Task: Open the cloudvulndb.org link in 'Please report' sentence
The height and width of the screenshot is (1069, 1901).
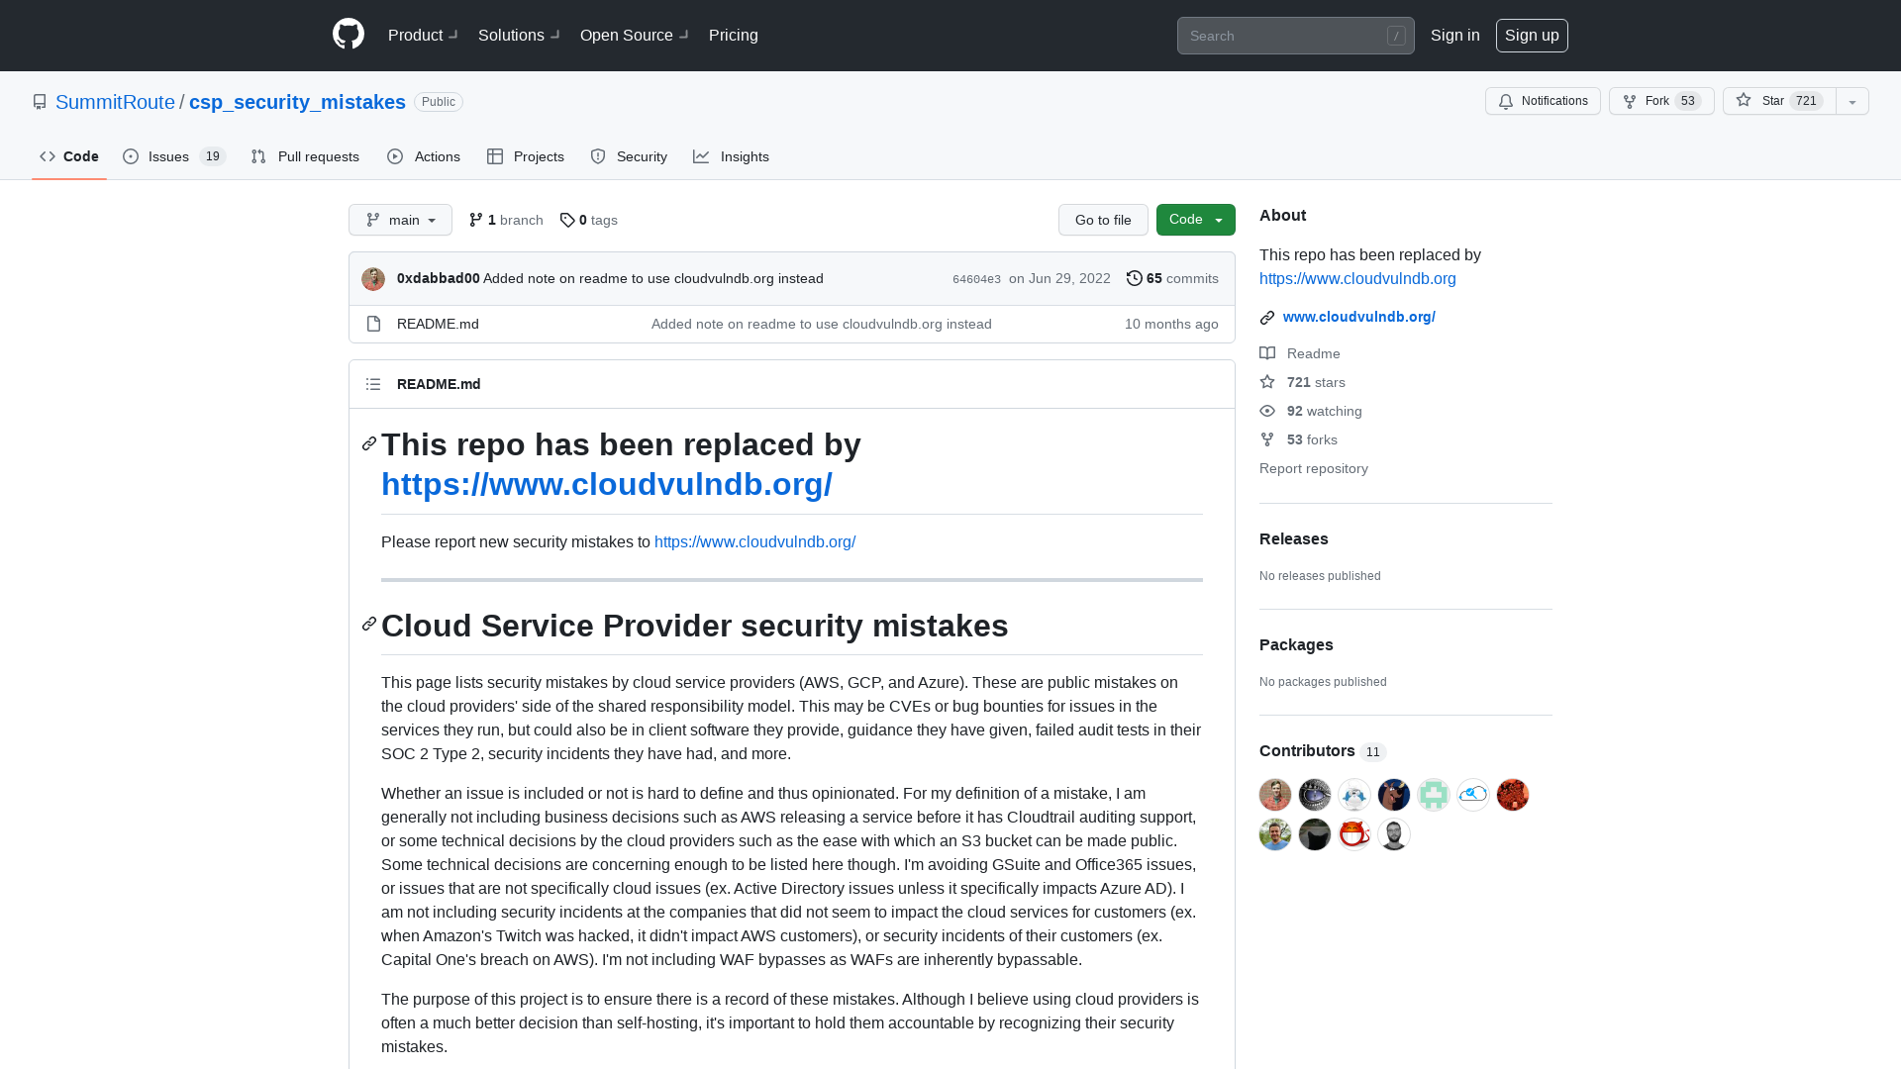Action: click(754, 542)
